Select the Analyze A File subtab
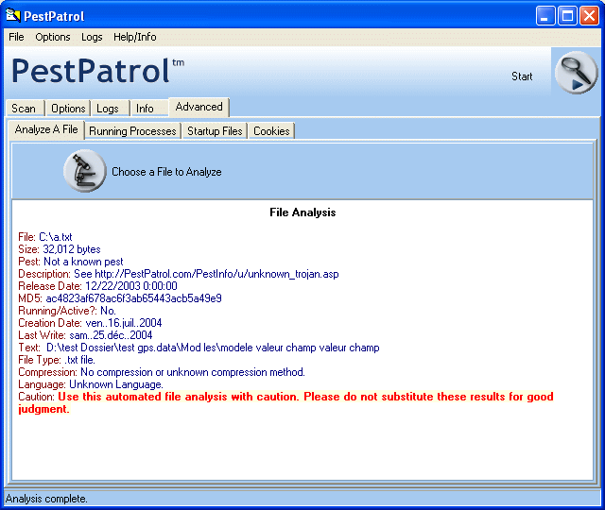This screenshot has height=510, width=605. pyautogui.click(x=46, y=129)
